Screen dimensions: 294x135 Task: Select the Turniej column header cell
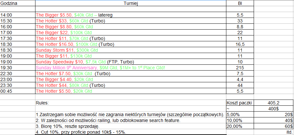tap(131, 3)
